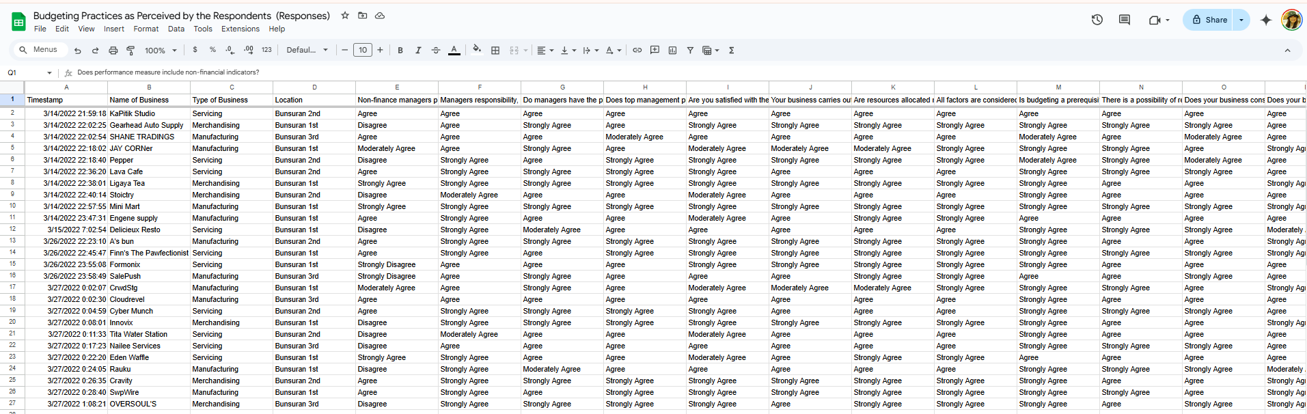Viewport: 1307px width, 414px height.
Task: Open the Format menu
Action: coord(146,29)
